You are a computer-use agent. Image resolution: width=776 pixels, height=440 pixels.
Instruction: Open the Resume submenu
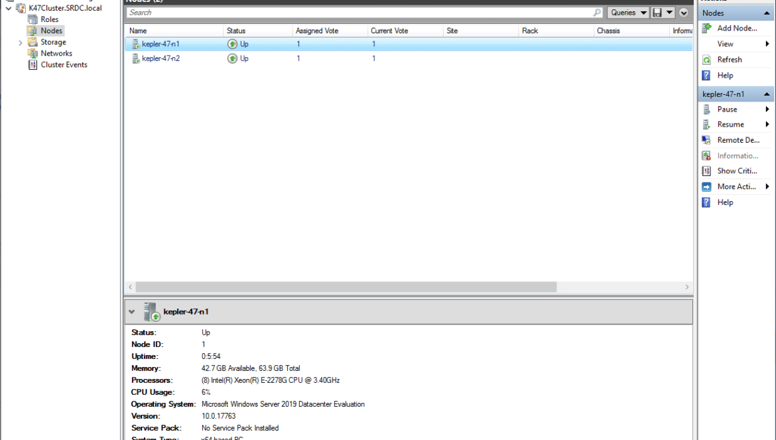736,125
